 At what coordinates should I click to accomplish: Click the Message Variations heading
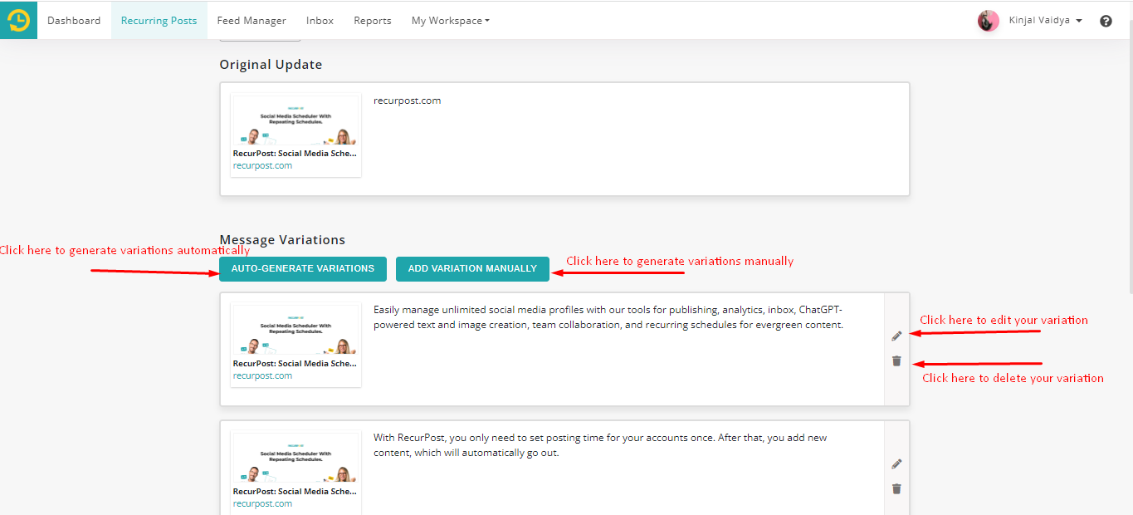pos(282,240)
